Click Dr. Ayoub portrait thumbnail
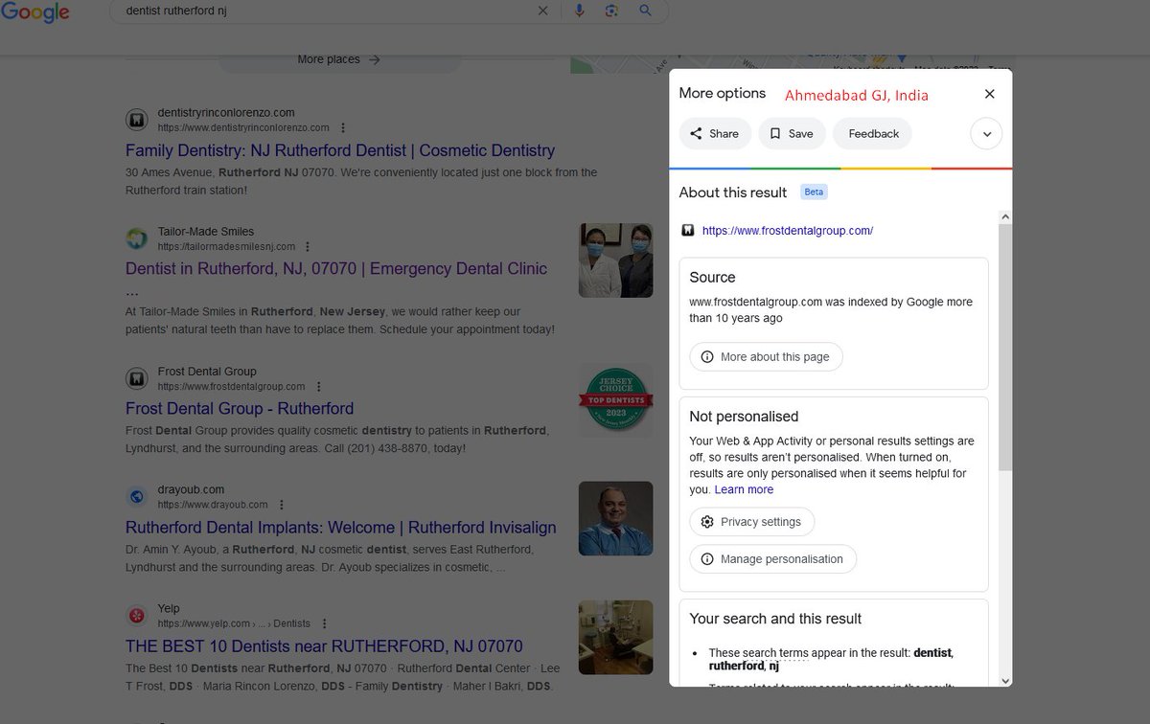1150x724 pixels. (x=616, y=518)
